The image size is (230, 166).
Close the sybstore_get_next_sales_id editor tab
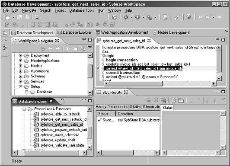[x=149, y=41]
